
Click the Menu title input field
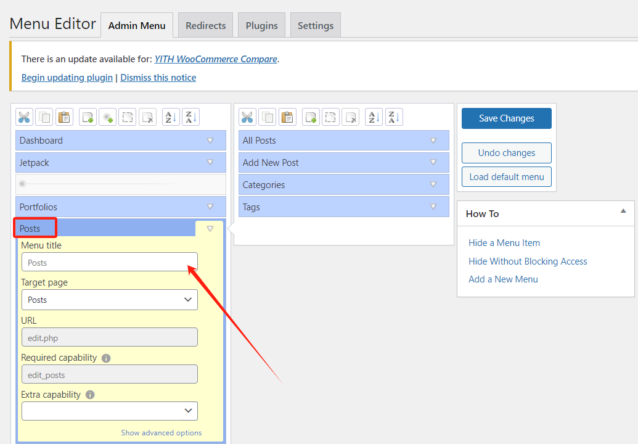click(109, 262)
